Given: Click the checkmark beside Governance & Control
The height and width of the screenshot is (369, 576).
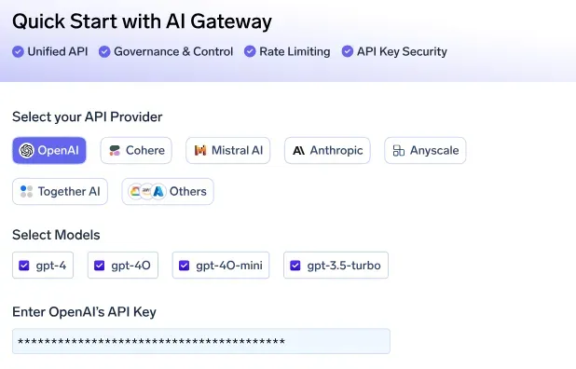Looking at the screenshot, I should (104, 52).
